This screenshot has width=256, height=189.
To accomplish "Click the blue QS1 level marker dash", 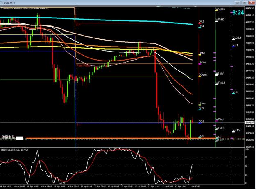I will point(233,47).
